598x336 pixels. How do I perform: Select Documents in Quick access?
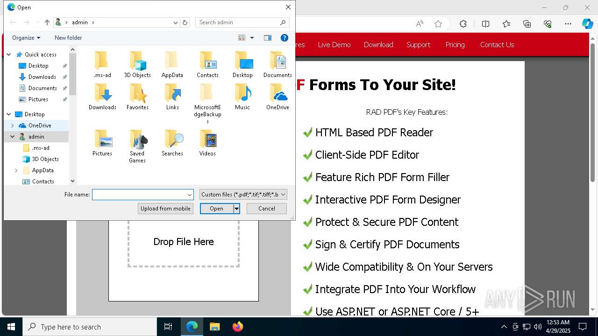[x=43, y=88]
